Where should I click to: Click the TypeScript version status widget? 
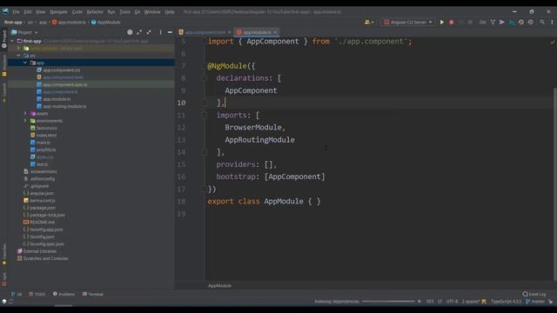point(507,302)
